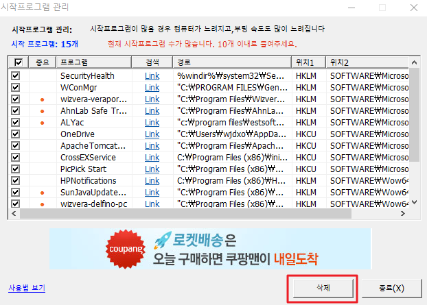Uncheck the OneDrive checkbox
The image size is (427, 305).
(x=16, y=134)
